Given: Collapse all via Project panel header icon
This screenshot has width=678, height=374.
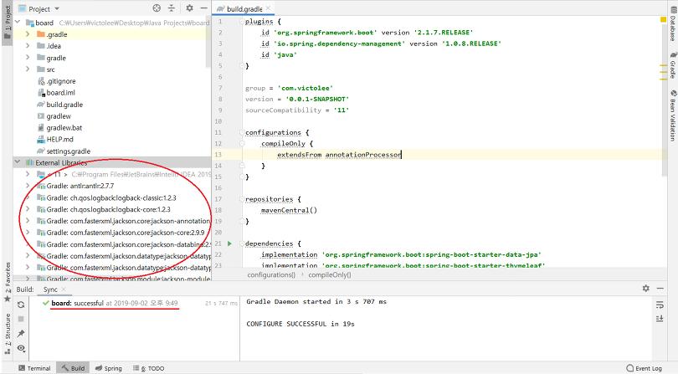Looking at the screenshot, I should pyautogui.click(x=172, y=8).
